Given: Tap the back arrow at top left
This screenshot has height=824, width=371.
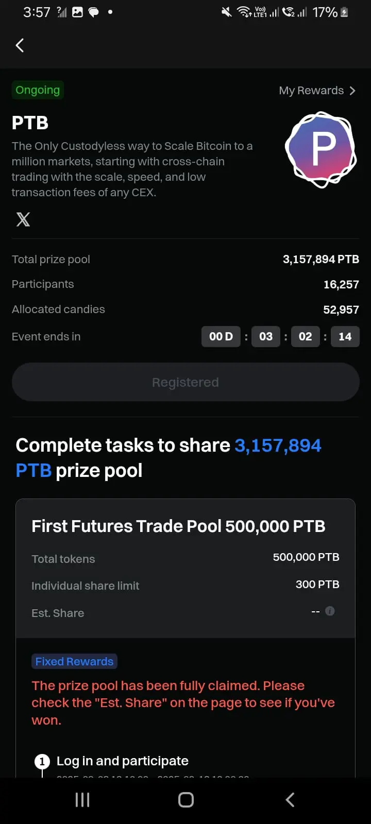Looking at the screenshot, I should [x=20, y=45].
